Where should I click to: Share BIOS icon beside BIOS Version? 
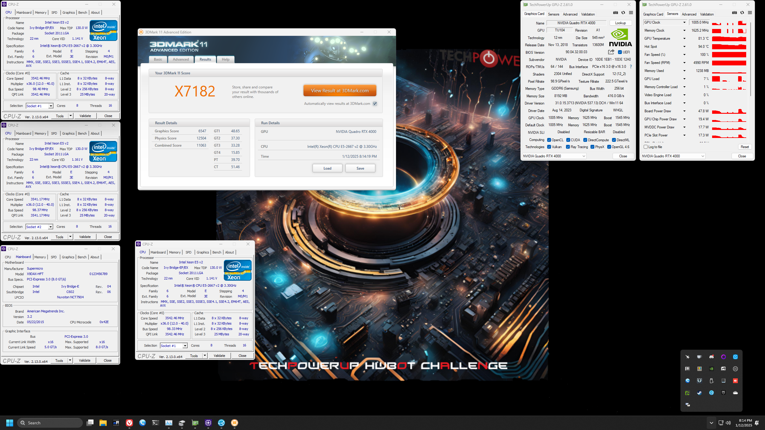(611, 52)
